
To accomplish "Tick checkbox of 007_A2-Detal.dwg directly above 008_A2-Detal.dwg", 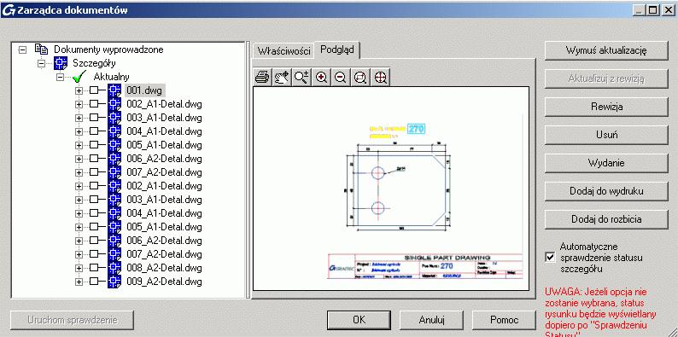I will [94, 254].
